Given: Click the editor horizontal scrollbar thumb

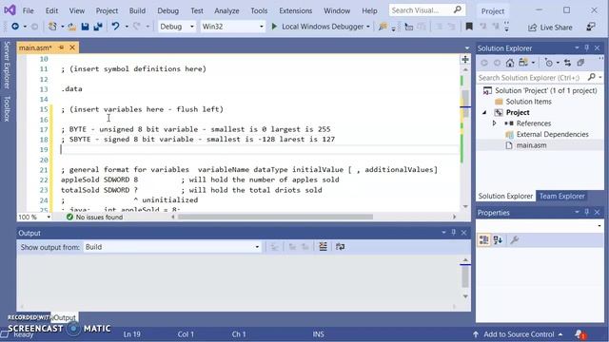Looking at the screenshot, I should 275,217.
